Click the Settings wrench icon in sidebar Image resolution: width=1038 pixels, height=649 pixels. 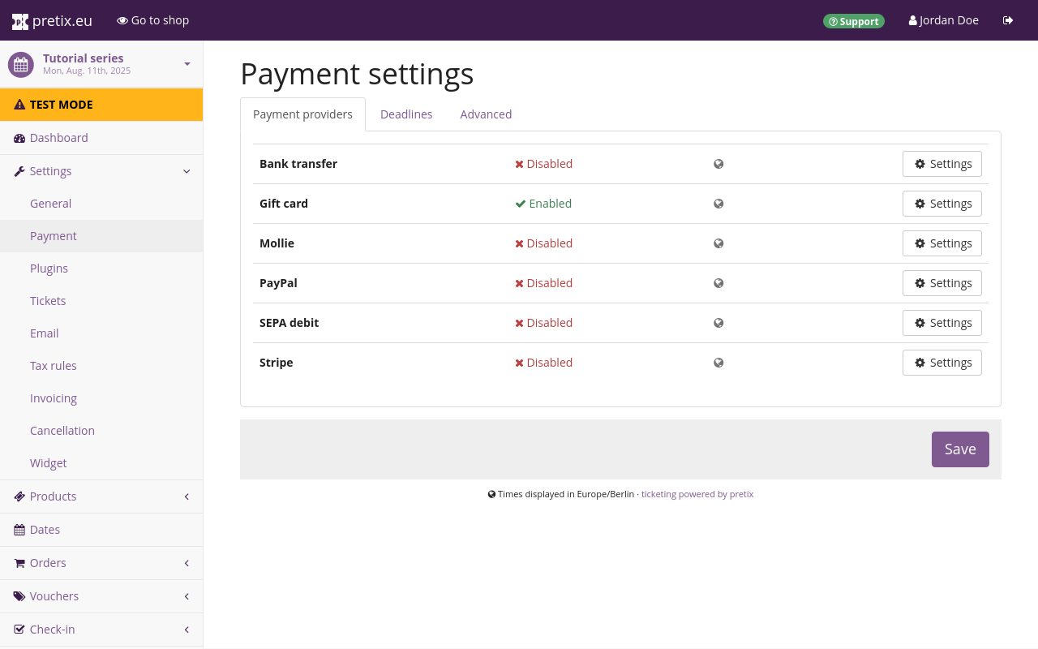[19, 171]
